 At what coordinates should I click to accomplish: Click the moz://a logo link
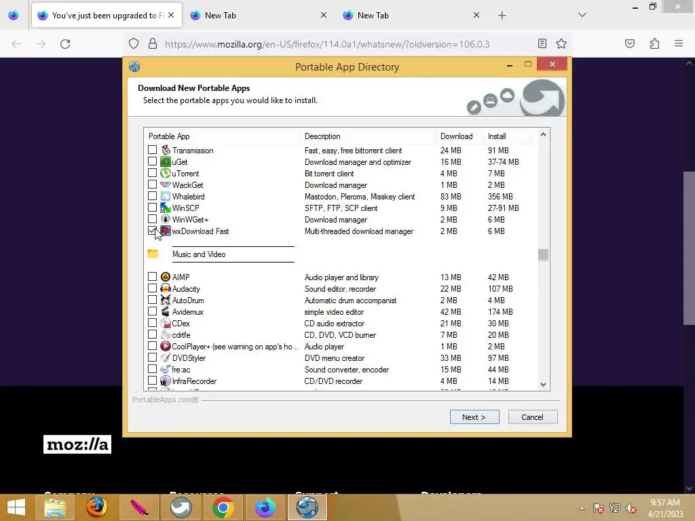pos(77,444)
